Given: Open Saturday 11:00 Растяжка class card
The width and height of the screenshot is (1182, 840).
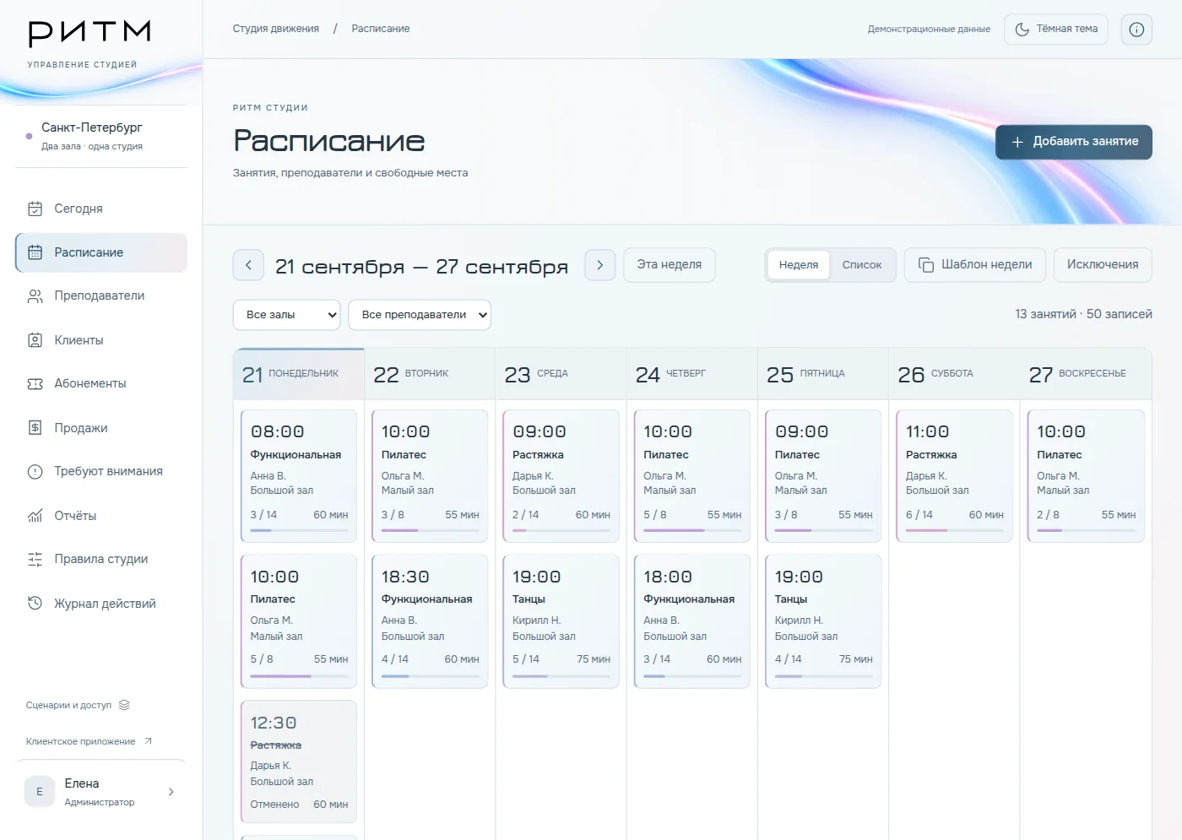Looking at the screenshot, I should [954, 475].
